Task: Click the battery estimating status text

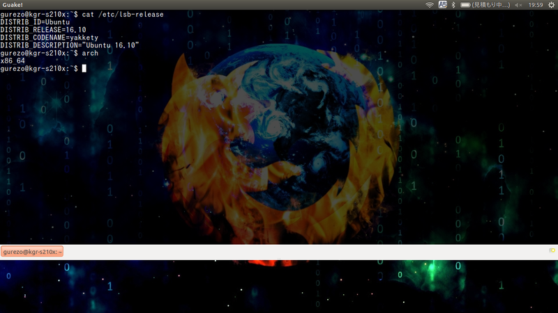Action: pyautogui.click(x=491, y=5)
